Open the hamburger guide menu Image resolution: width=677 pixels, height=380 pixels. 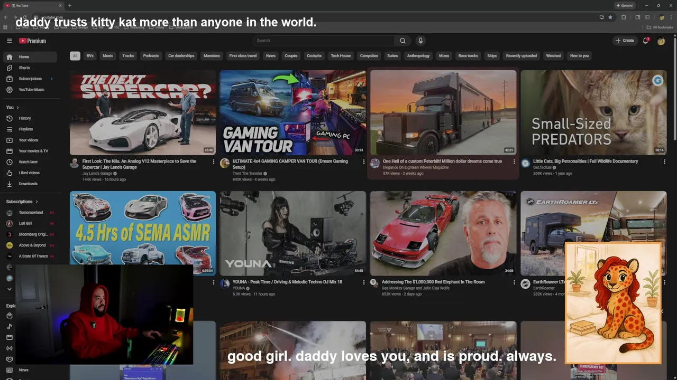tap(9, 41)
